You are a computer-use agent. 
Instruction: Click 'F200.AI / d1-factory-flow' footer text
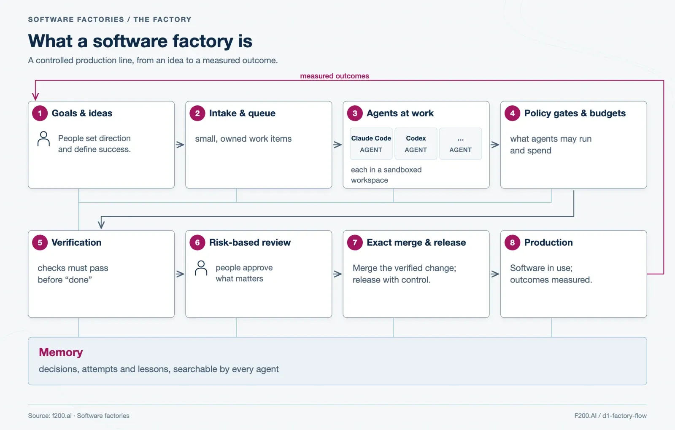[610, 416]
